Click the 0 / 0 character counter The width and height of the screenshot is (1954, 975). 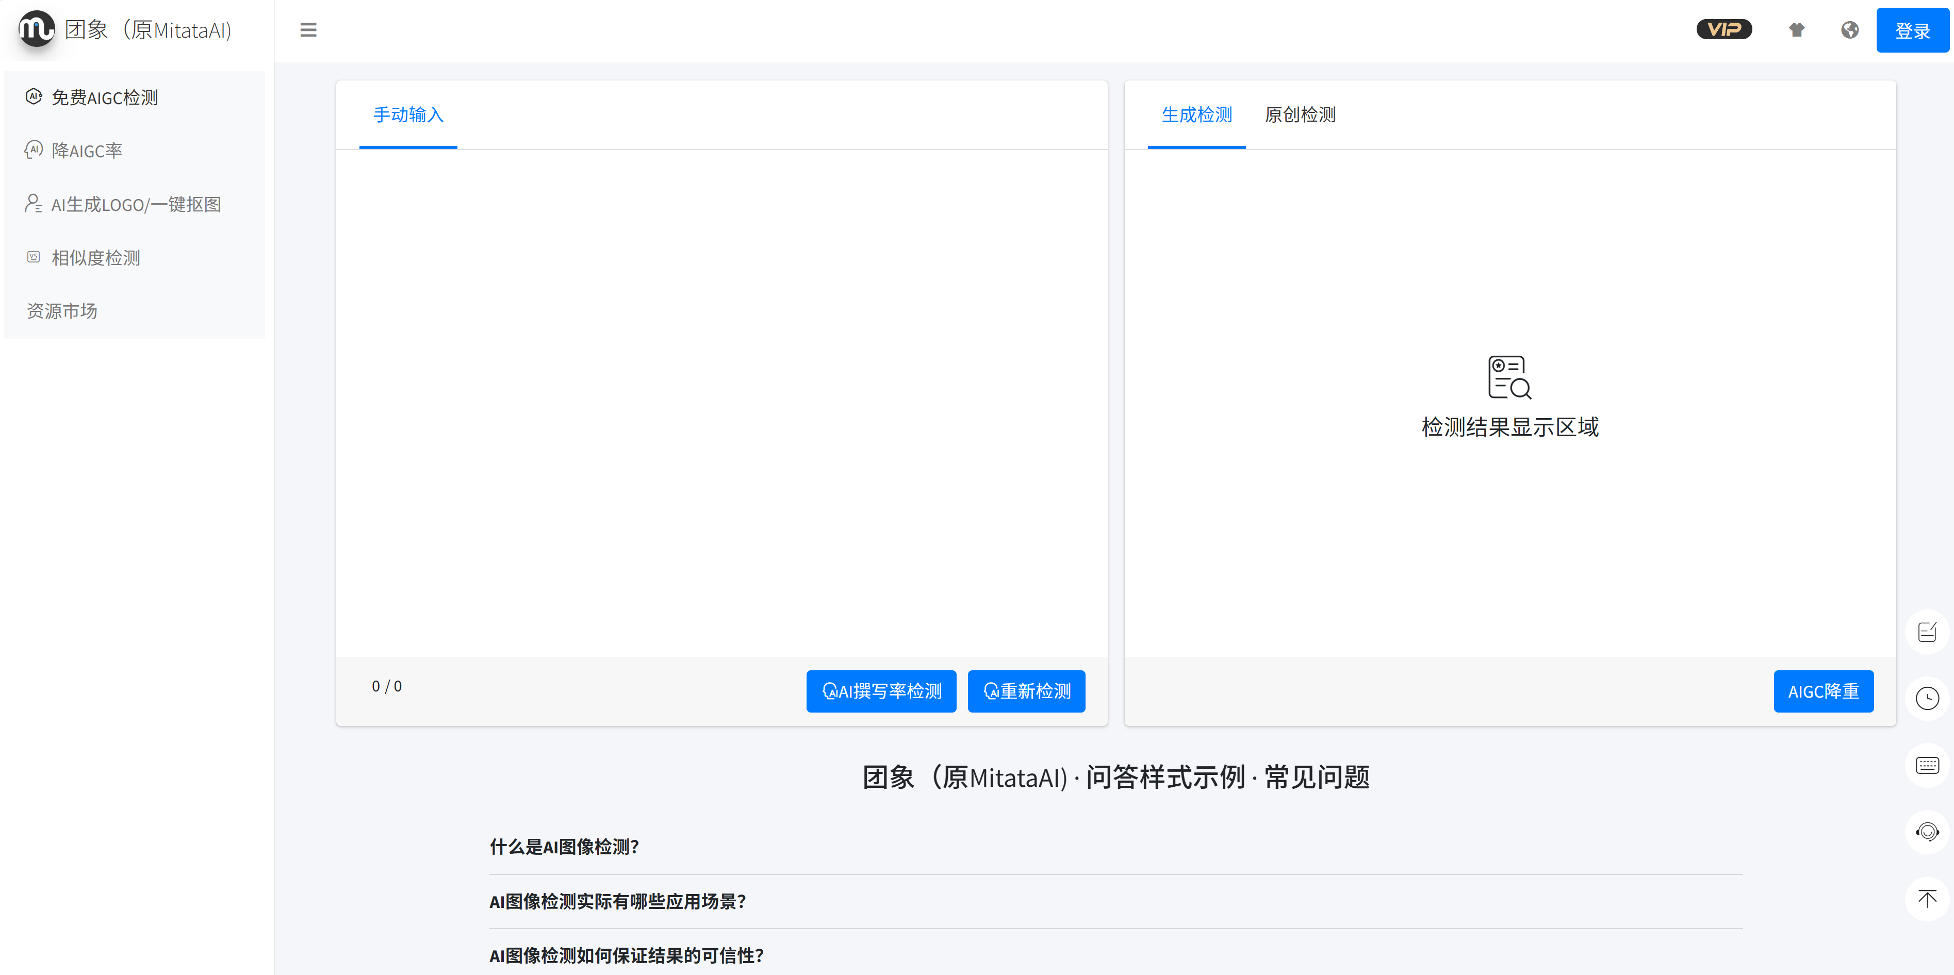(x=386, y=686)
